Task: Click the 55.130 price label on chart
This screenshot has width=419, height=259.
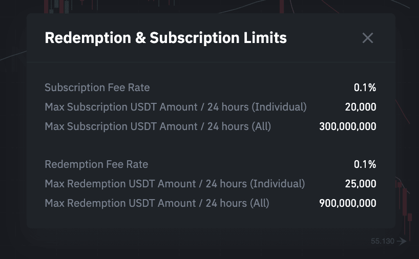Action: (x=383, y=241)
